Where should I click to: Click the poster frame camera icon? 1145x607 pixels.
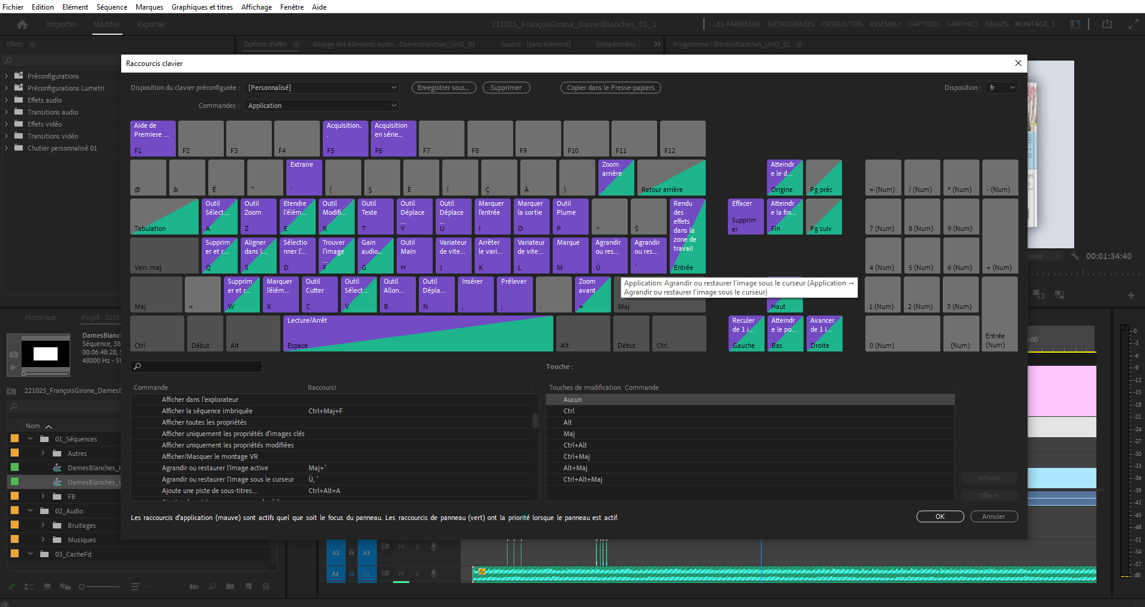13,354
